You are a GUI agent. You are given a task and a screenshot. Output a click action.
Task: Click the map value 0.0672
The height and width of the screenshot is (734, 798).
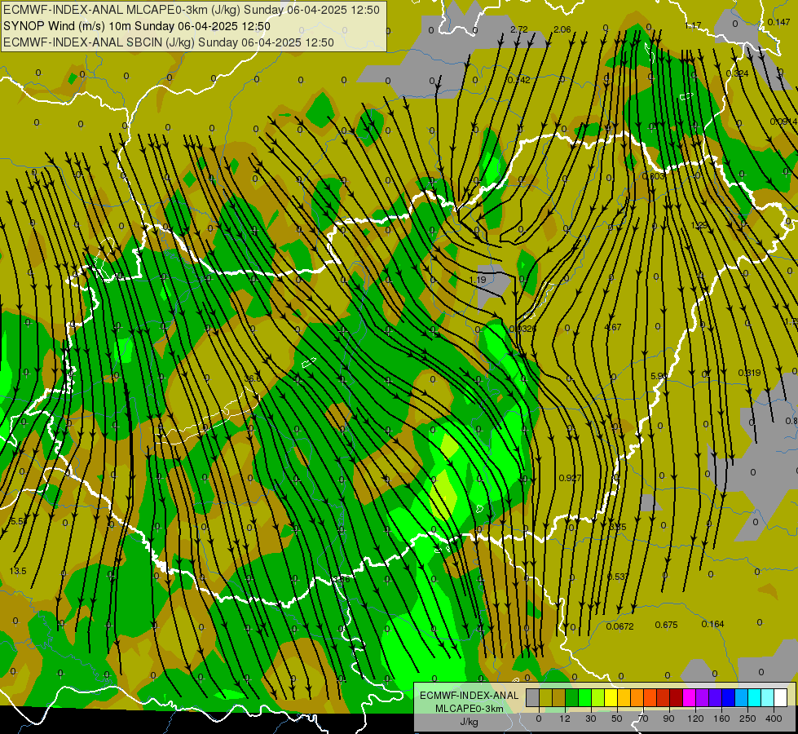(619, 626)
